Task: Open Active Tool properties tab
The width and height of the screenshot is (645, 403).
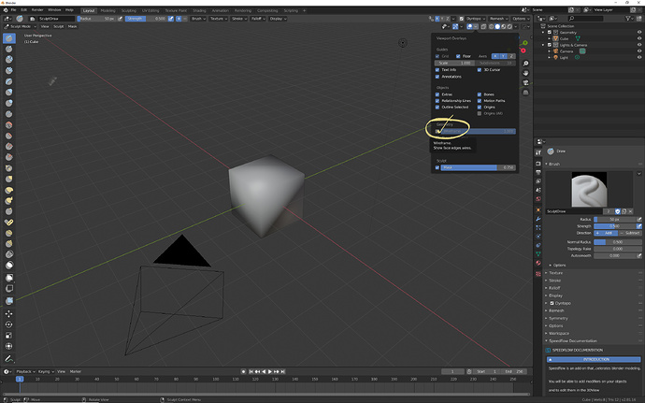Action: [538, 152]
